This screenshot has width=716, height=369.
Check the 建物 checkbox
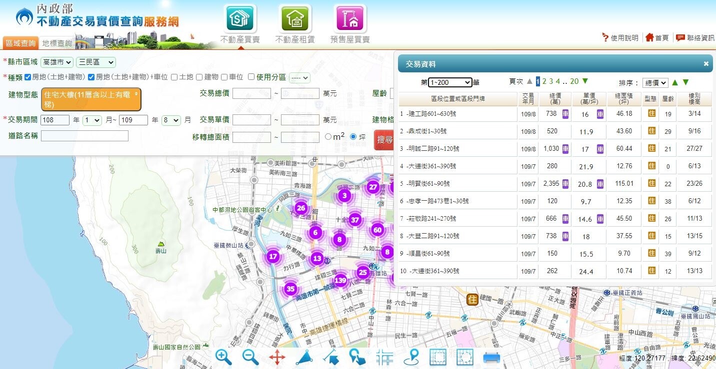coord(199,77)
